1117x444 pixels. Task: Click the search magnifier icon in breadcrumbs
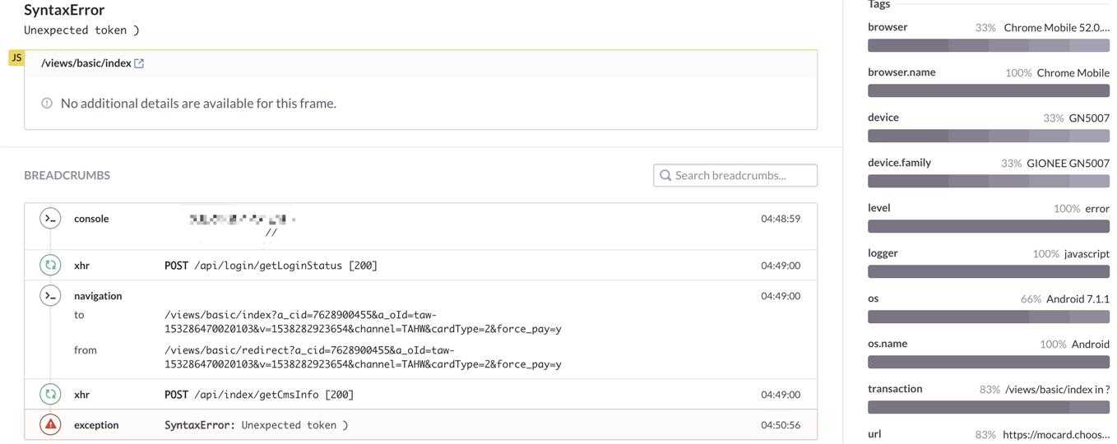tap(665, 175)
